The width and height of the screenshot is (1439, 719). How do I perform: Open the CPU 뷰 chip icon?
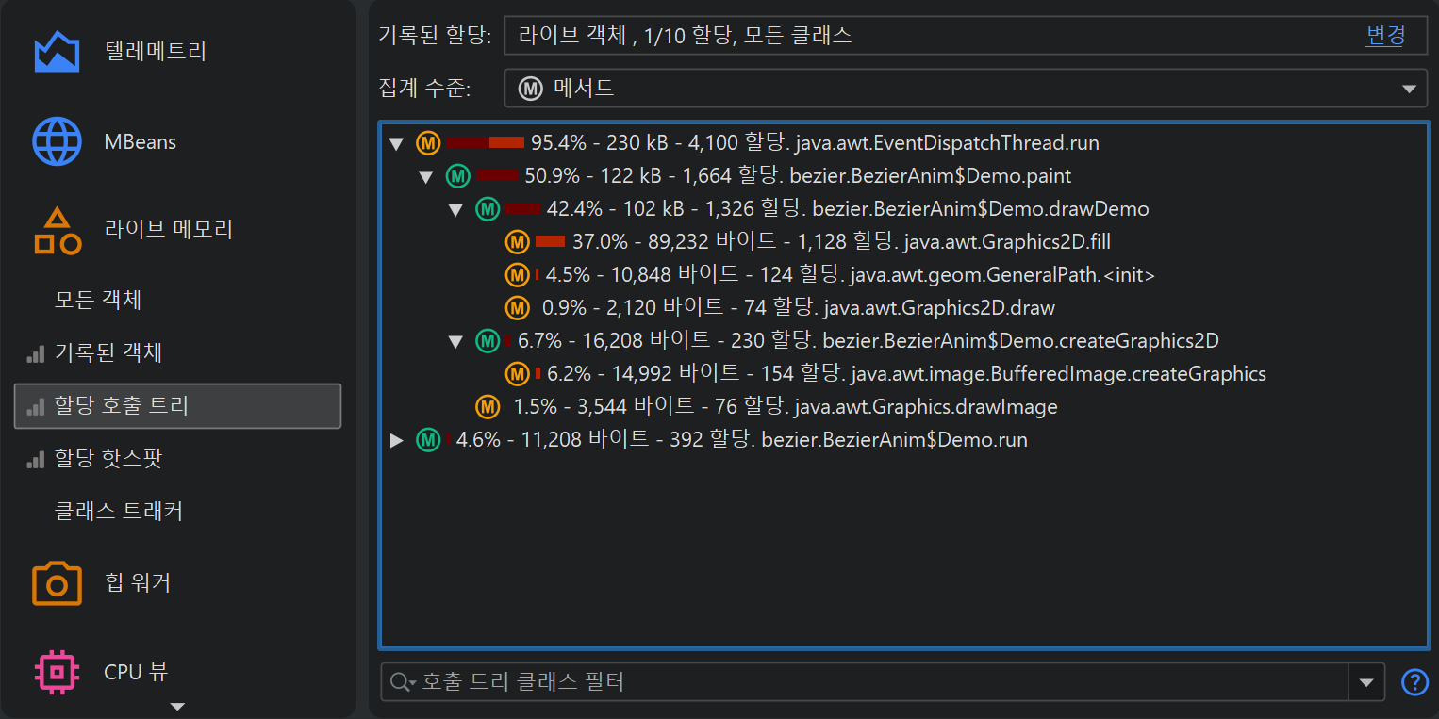tap(58, 672)
